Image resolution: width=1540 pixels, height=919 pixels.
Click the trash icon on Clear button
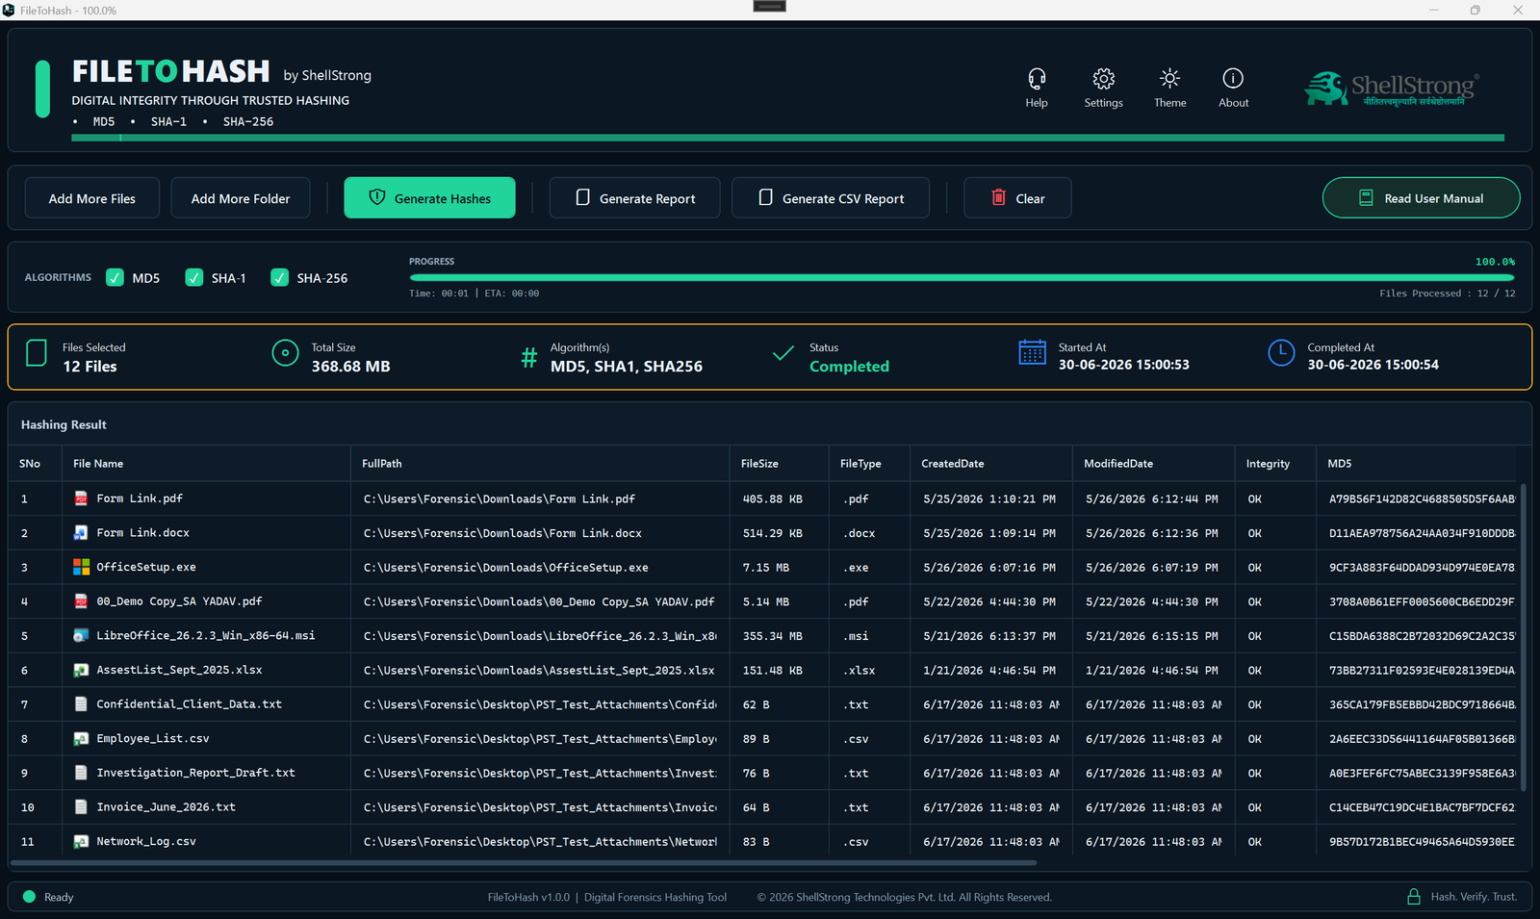pos(999,197)
